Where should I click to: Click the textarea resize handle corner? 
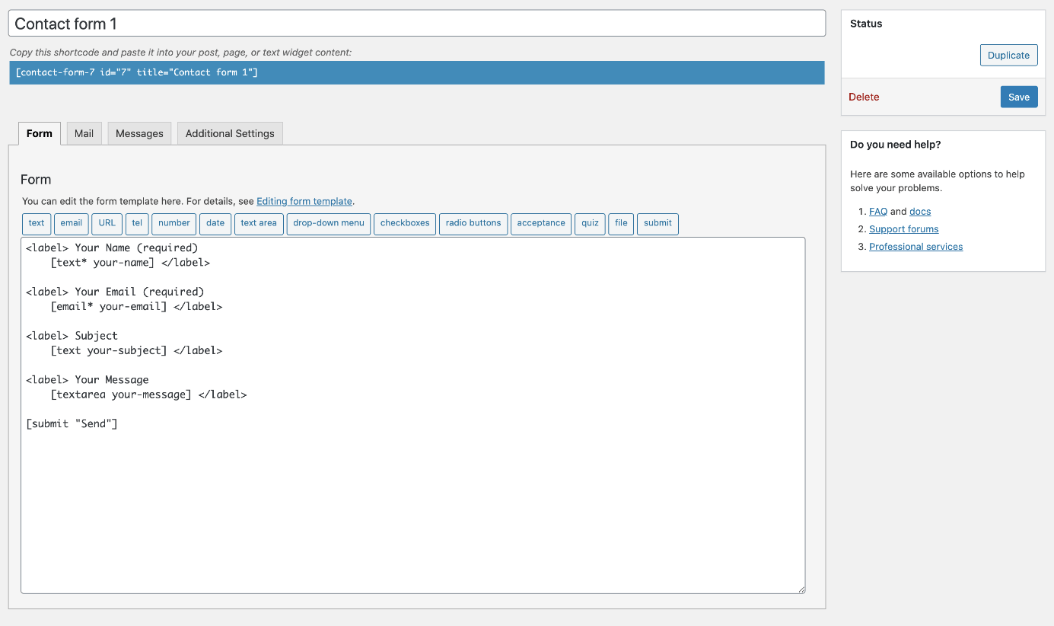click(x=801, y=589)
